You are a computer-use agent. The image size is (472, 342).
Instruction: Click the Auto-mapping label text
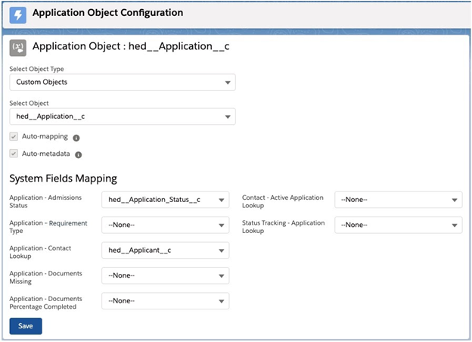coord(45,137)
